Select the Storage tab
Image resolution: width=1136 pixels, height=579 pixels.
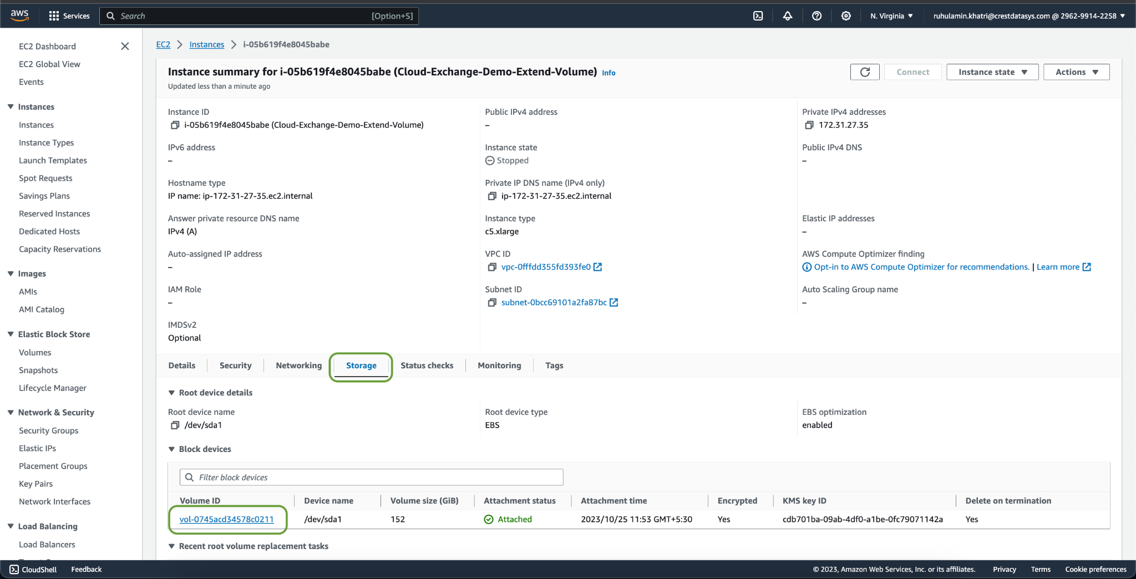point(361,365)
